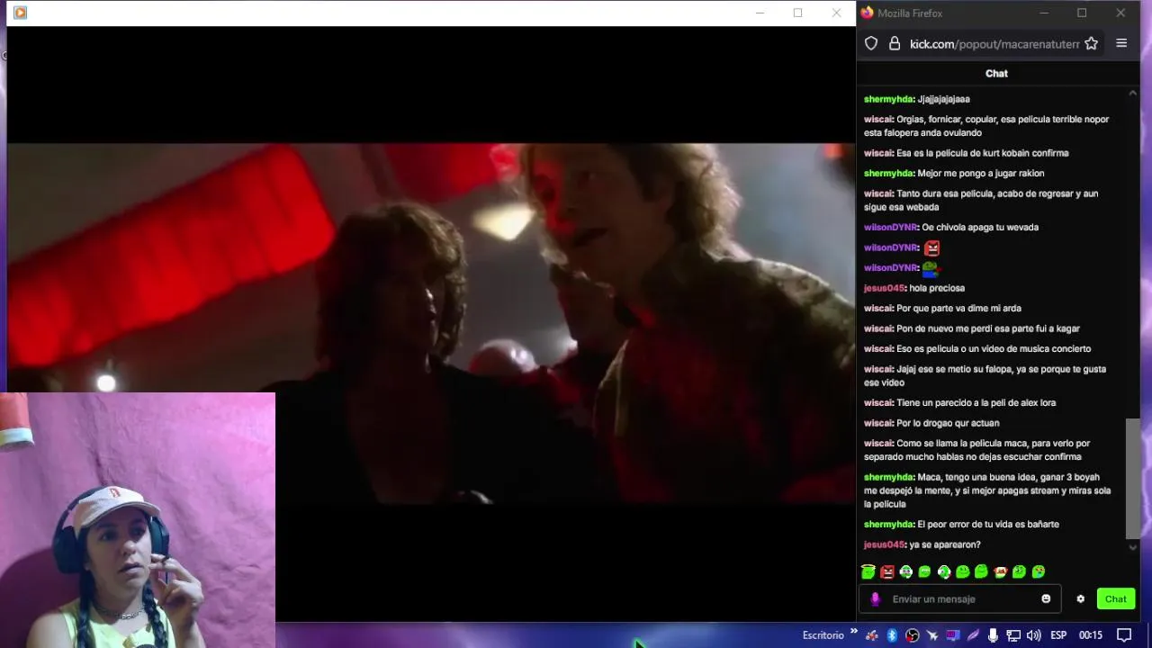Open the Windows notification center icon
Image resolution: width=1152 pixels, height=648 pixels.
tap(1124, 635)
